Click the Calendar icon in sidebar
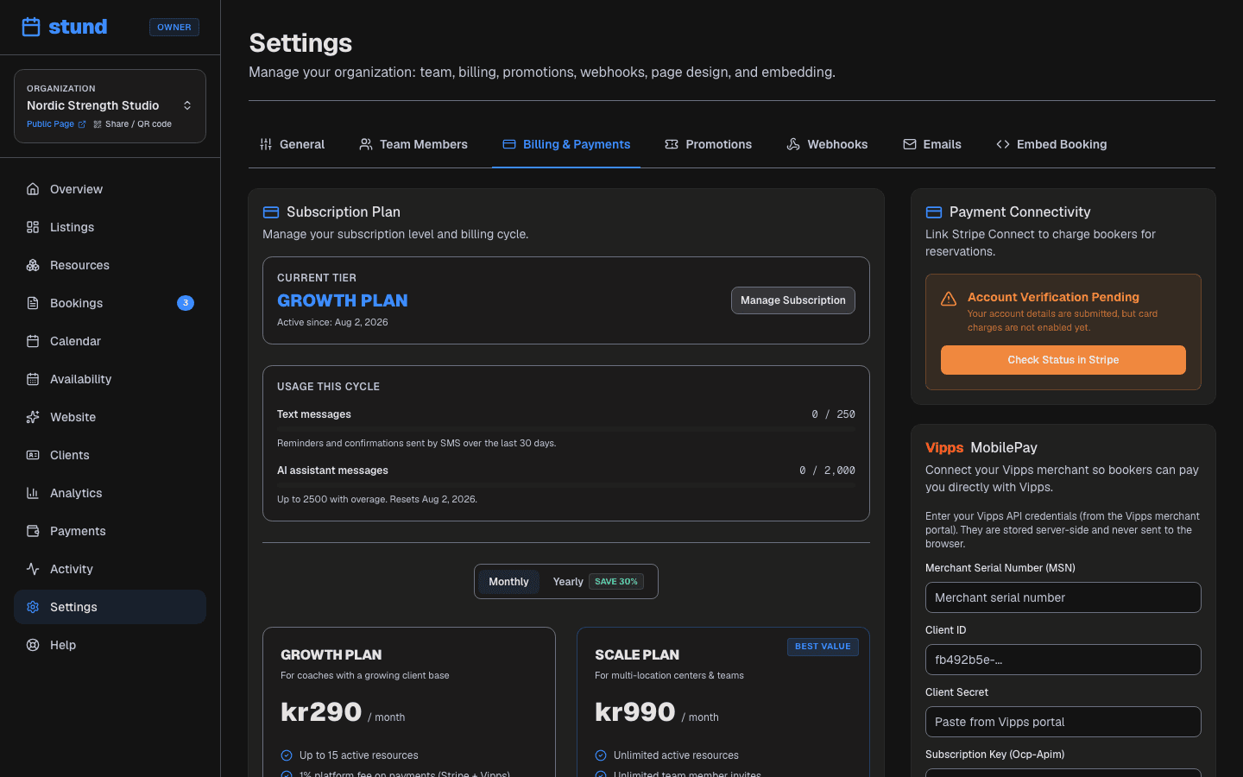 click(33, 341)
